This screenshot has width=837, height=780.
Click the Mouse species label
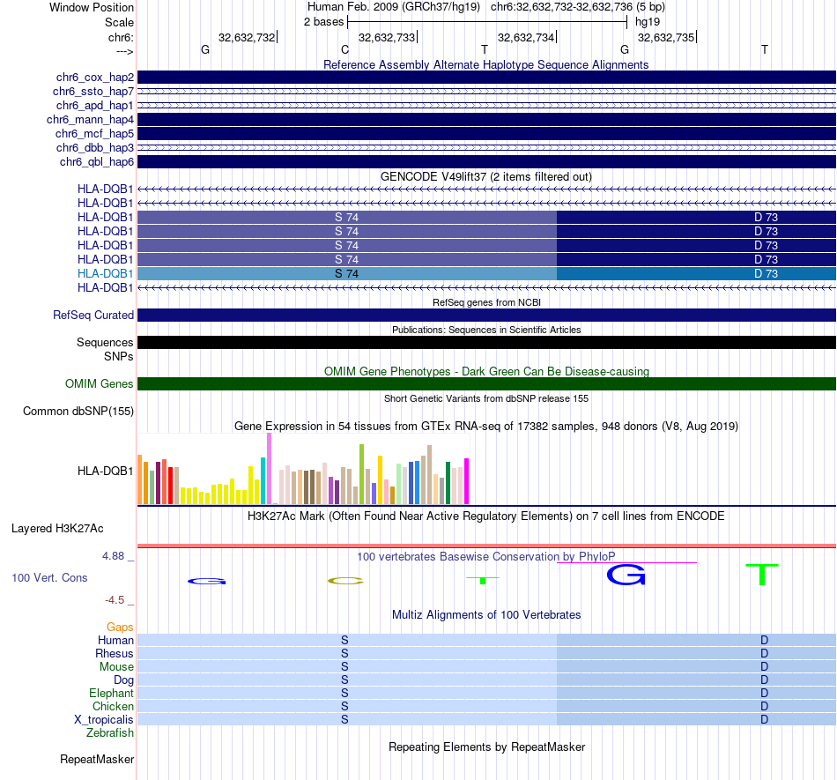[x=116, y=667]
